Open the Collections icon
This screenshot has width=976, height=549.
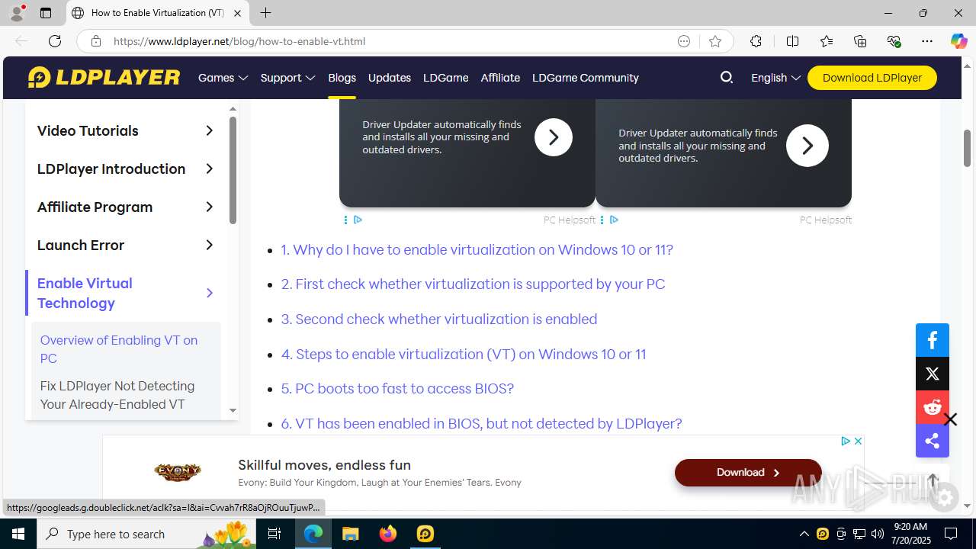[x=860, y=41]
